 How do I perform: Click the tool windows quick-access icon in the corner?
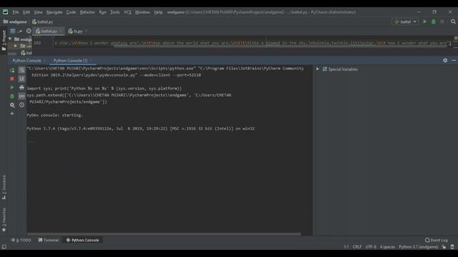pyautogui.click(x=4, y=247)
